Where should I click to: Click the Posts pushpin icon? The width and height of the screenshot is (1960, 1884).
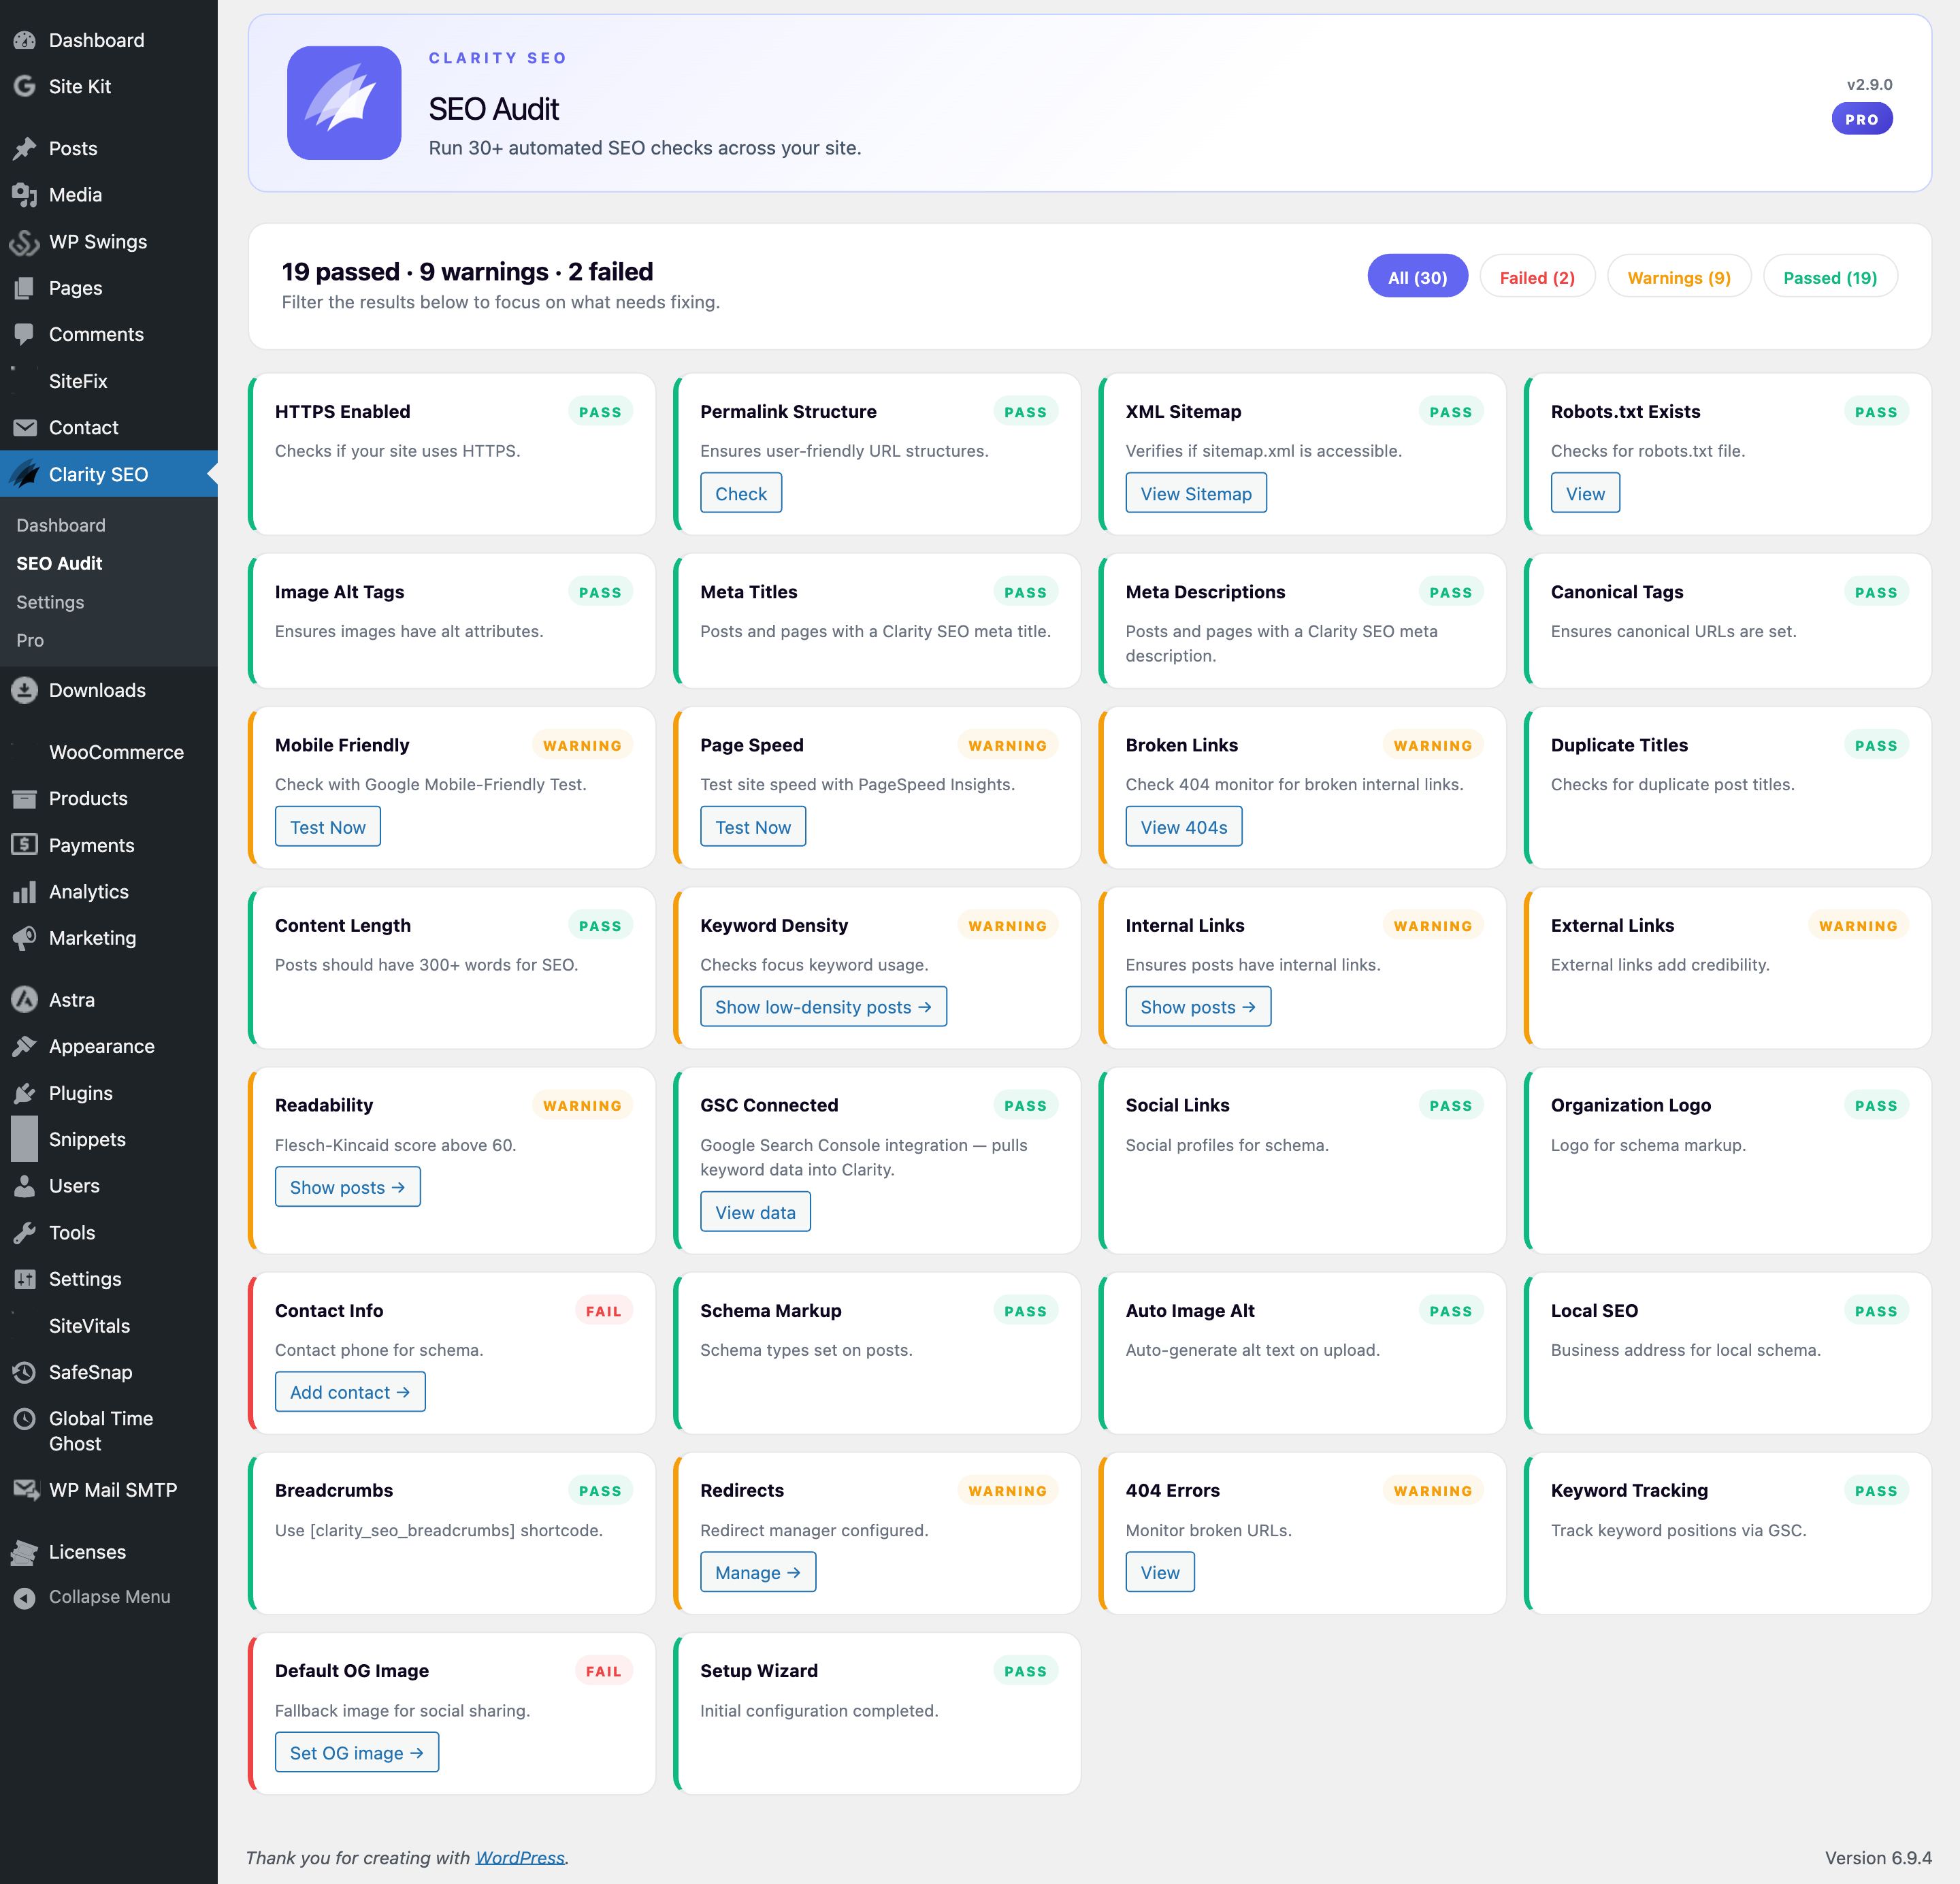click(24, 148)
